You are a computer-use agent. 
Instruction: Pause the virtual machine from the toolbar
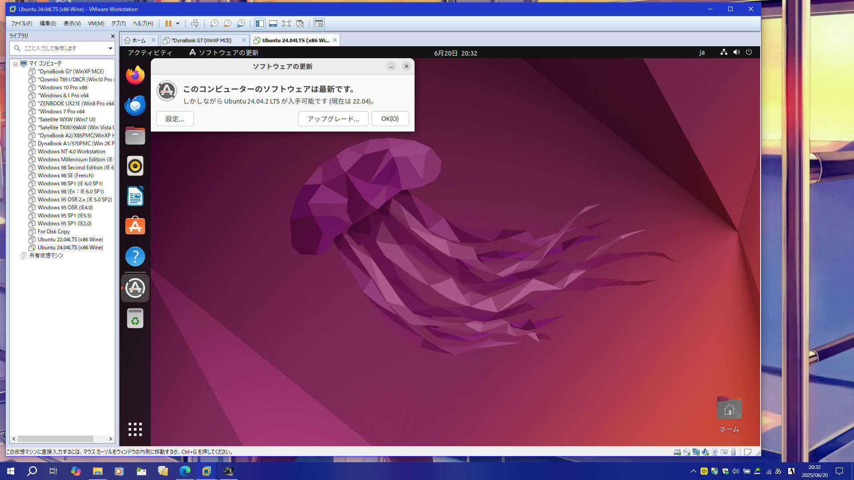pyautogui.click(x=168, y=24)
